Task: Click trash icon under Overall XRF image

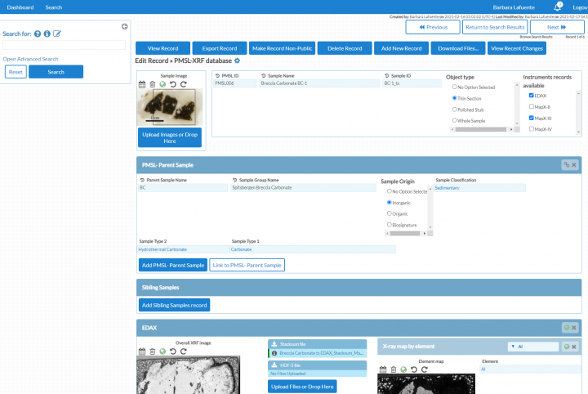Action: (x=152, y=351)
